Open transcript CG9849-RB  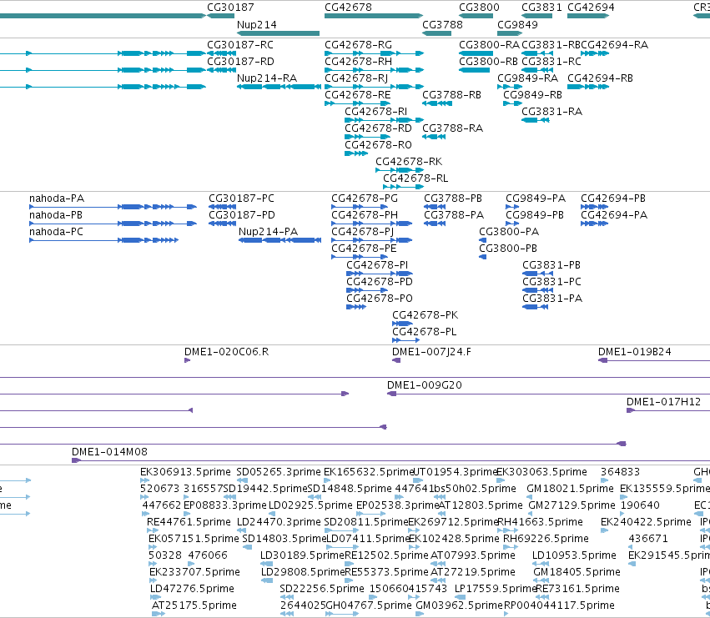(x=533, y=95)
